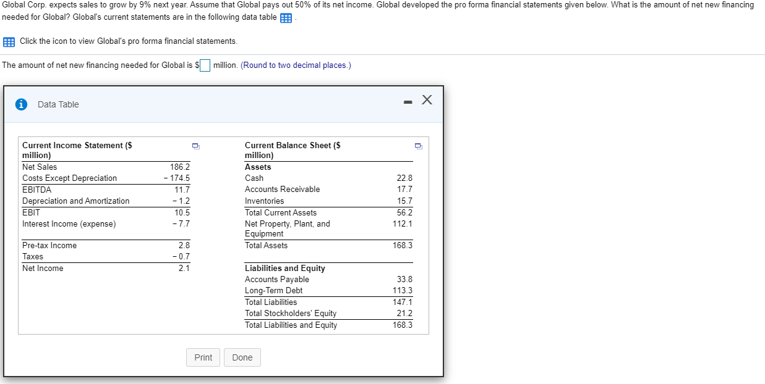
Task: Click the Net Income label
Action: coord(43,269)
